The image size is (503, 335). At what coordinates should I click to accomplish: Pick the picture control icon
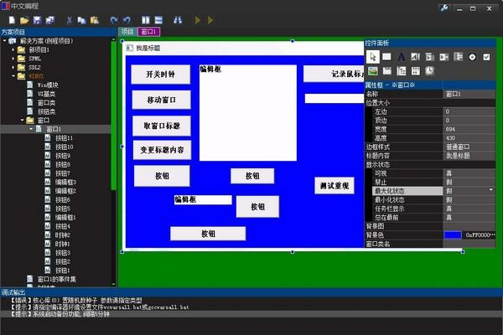(373, 71)
